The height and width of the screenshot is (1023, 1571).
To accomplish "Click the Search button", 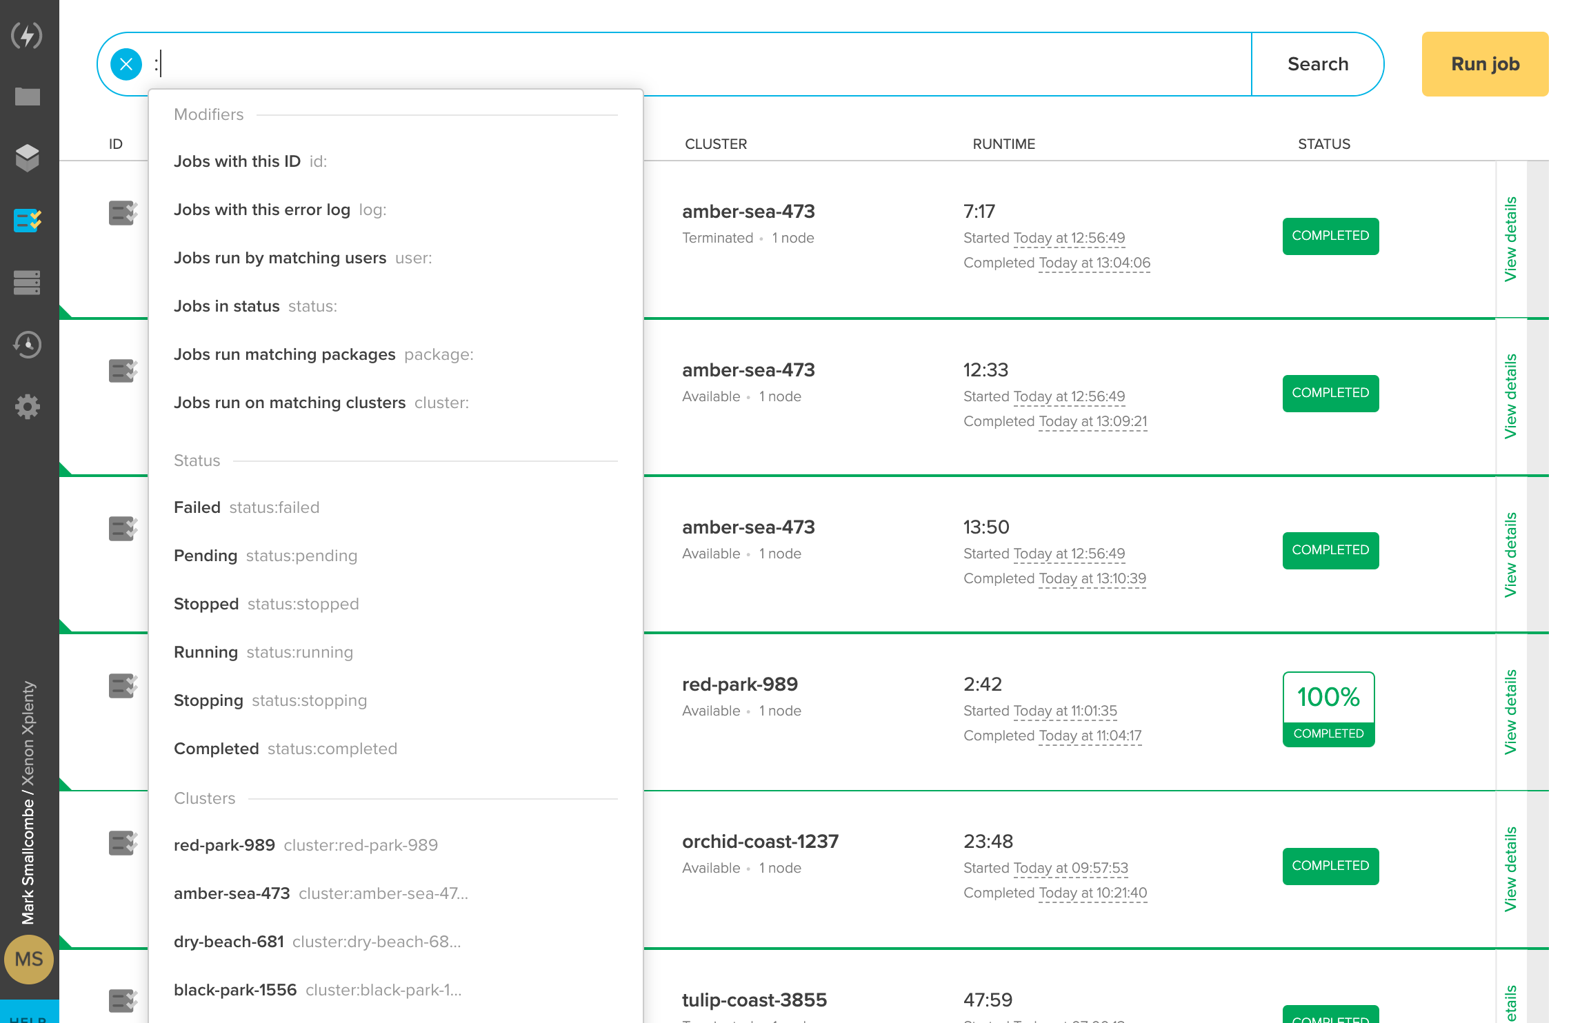I will 1318,64.
